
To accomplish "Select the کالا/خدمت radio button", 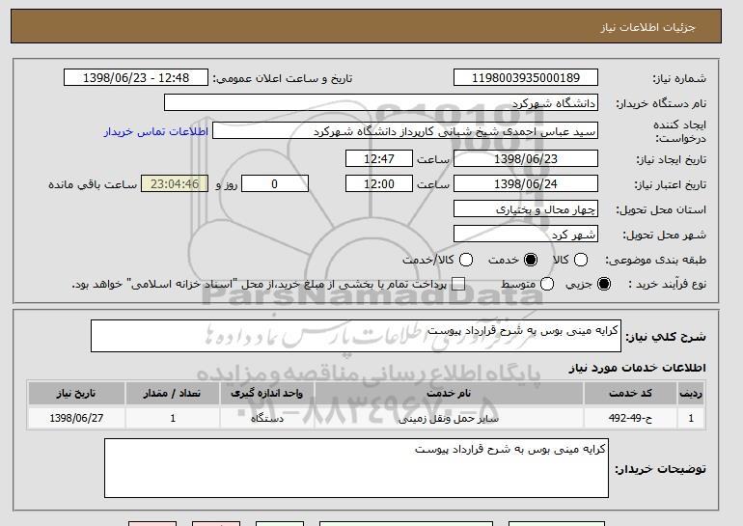I will click(x=466, y=260).
